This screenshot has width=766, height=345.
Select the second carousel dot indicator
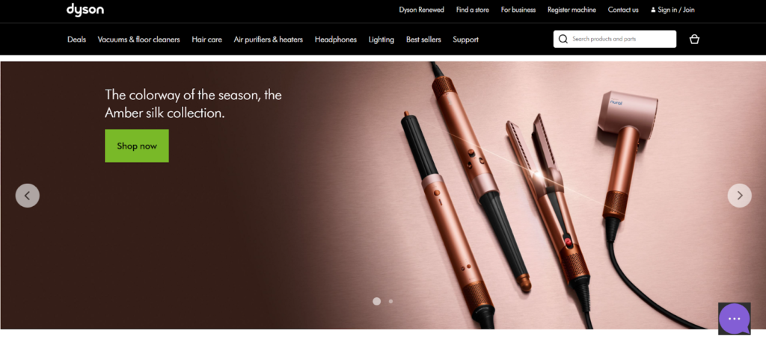click(390, 301)
